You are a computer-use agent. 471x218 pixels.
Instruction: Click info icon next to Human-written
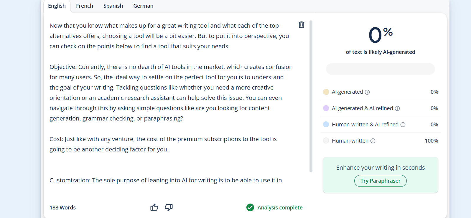click(373, 141)
